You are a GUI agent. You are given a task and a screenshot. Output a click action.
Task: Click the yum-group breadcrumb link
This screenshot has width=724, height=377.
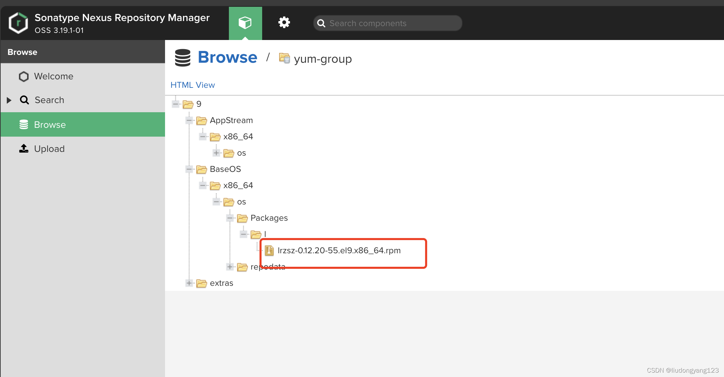(323, 58)
